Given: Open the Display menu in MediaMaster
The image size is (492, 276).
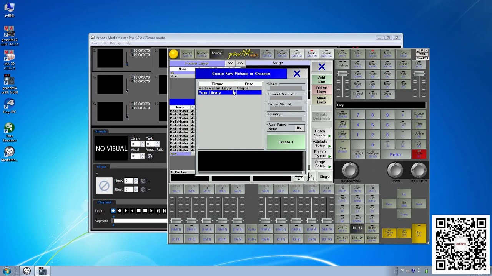Looking at the screenshot, I should 115,43.
